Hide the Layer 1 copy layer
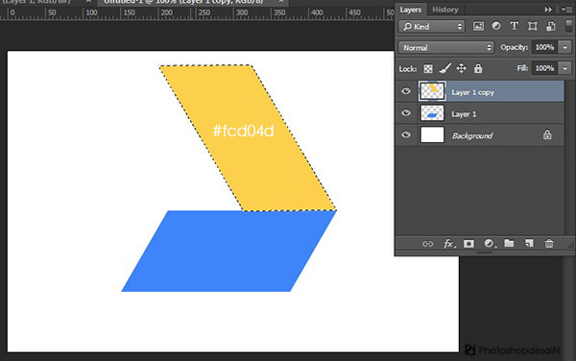This screenshot has height=361, width=576. click(x=406, y=91)
